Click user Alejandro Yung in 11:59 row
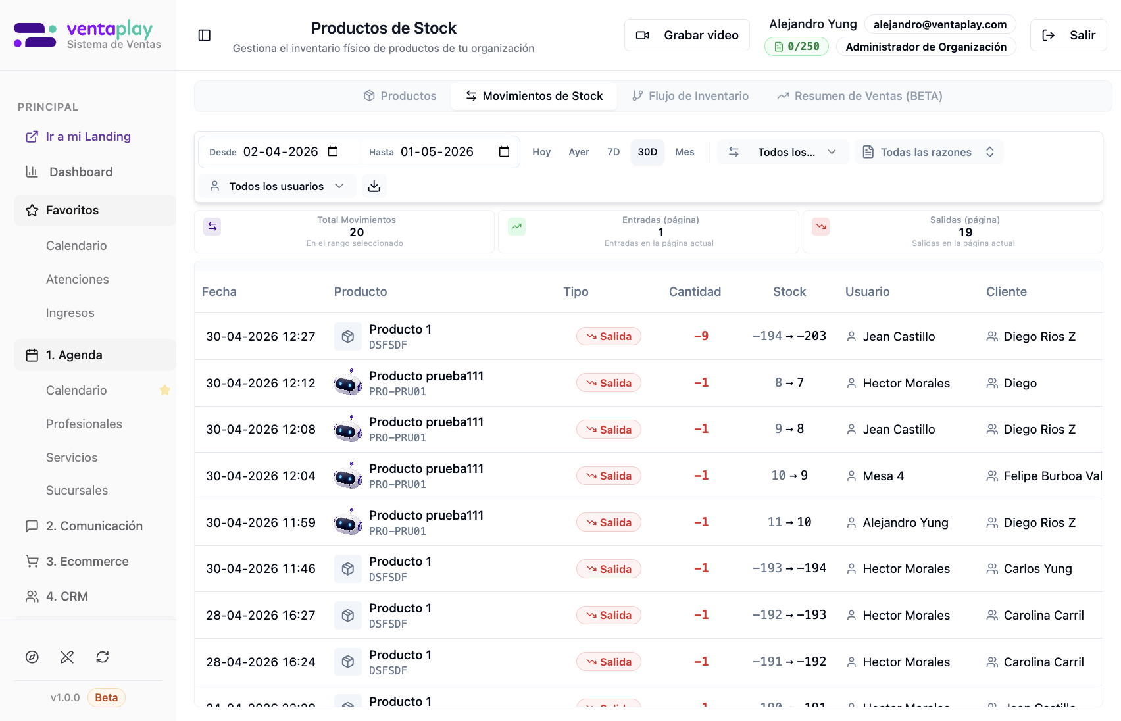This screenshot has width=1121, height=721. click(905, 523)
